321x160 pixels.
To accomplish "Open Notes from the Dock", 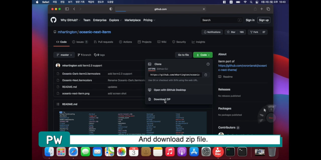I will pos(158,151).
